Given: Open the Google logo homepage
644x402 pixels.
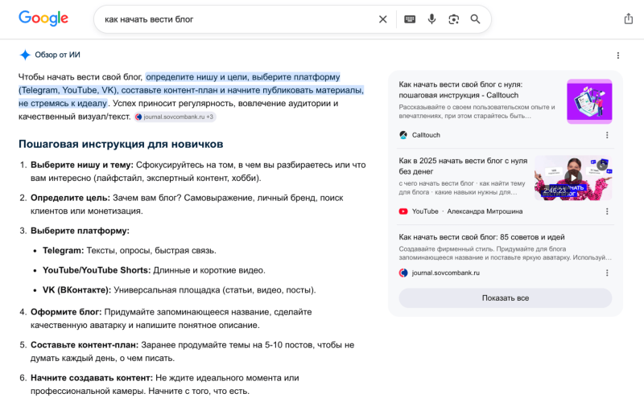Looking at the screenshot, I should [43, 18].
